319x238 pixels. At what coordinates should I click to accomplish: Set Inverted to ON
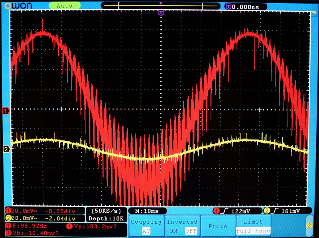[173, 231]
